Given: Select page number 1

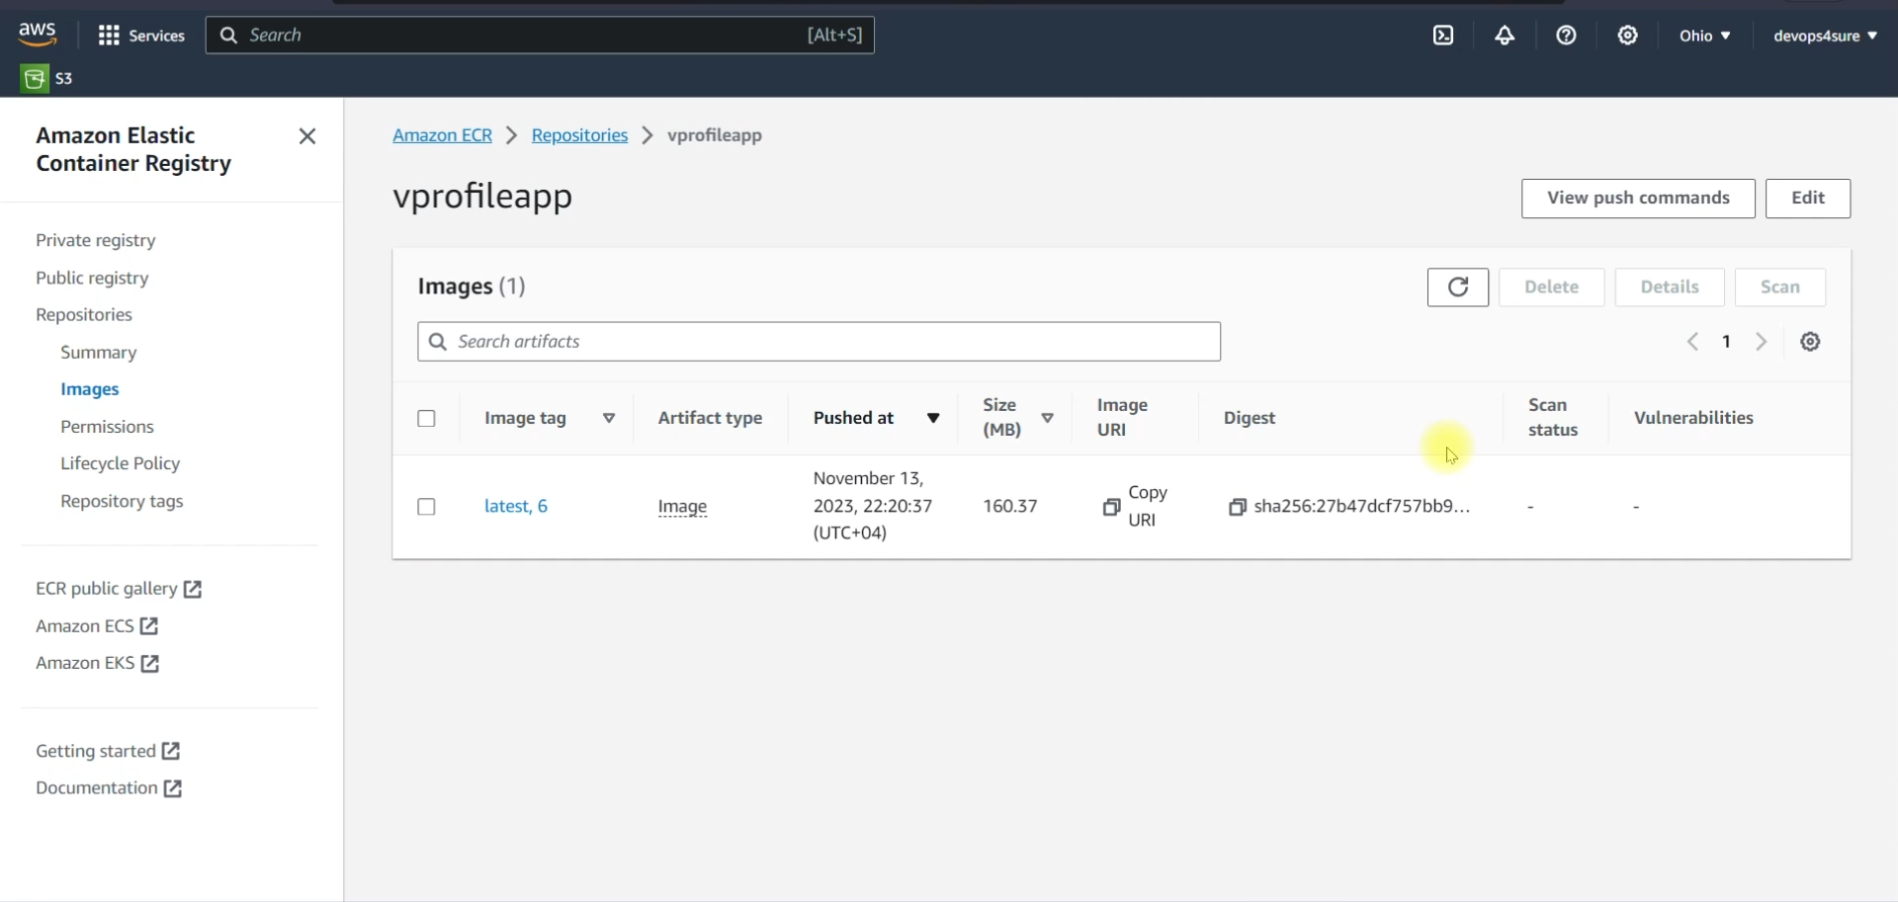Looking at the screenshot, I should tap(1726, 342).
